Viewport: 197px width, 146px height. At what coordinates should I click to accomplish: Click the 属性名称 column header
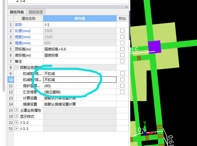pos(29,19)
